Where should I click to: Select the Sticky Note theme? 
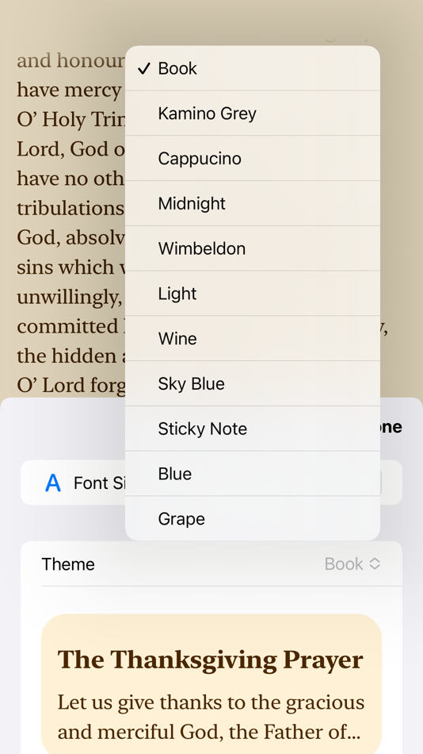click(x=253, y=429)
